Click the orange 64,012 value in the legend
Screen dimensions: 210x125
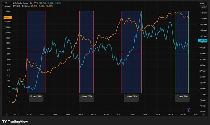coord(34,6)
